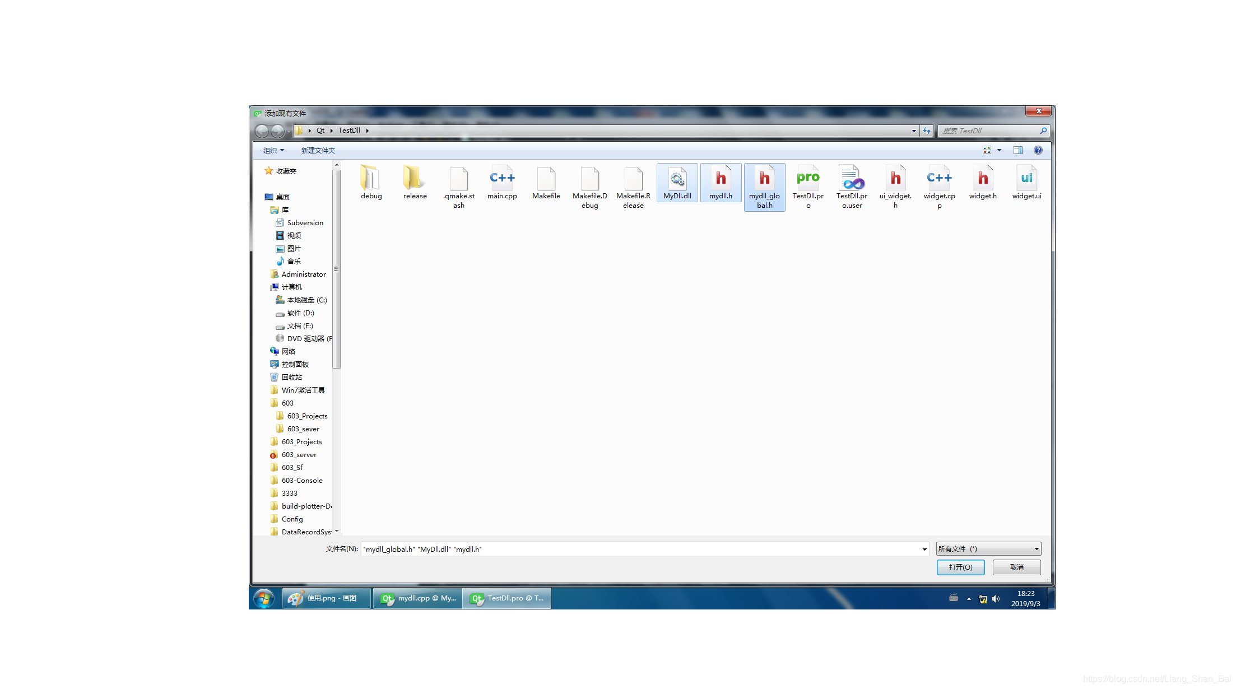Select the mydll.h header file

(721, 183)
